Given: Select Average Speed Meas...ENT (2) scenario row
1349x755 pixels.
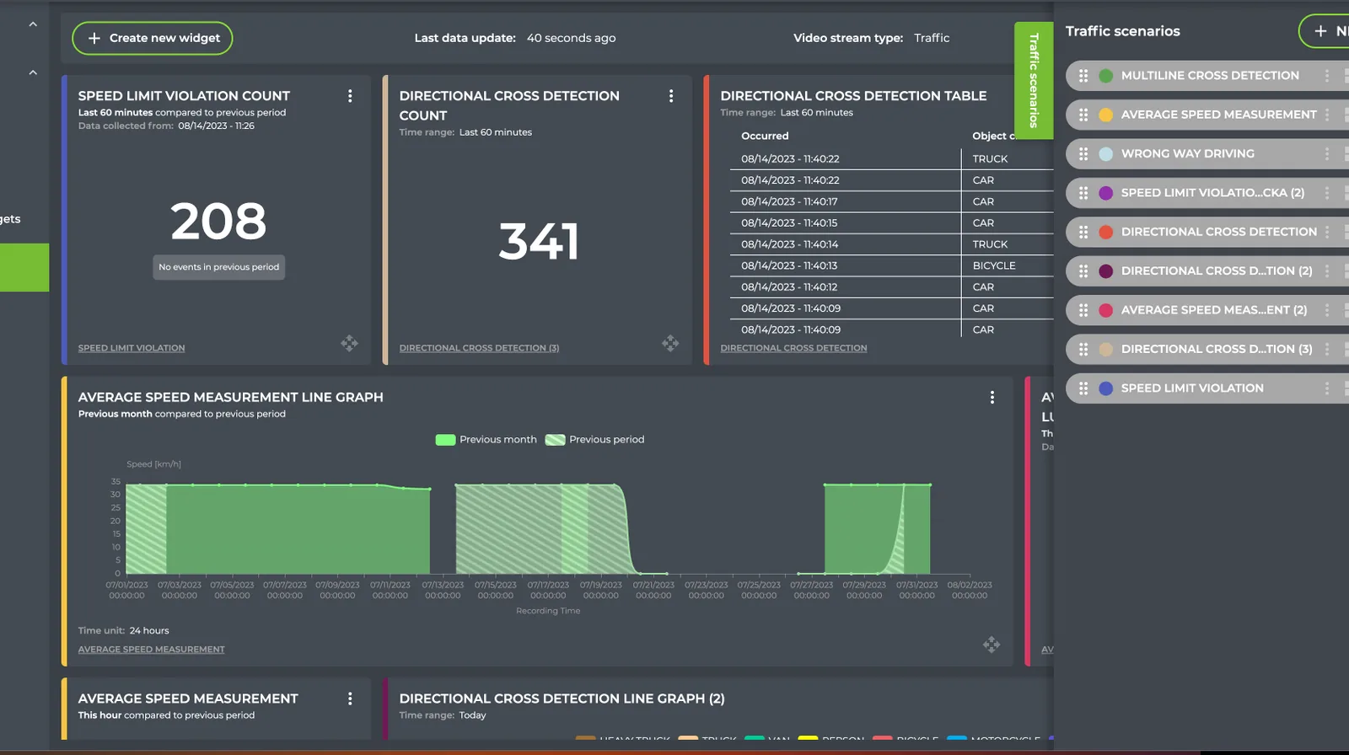Looking at the screenshot, I should coord(1207,310).
